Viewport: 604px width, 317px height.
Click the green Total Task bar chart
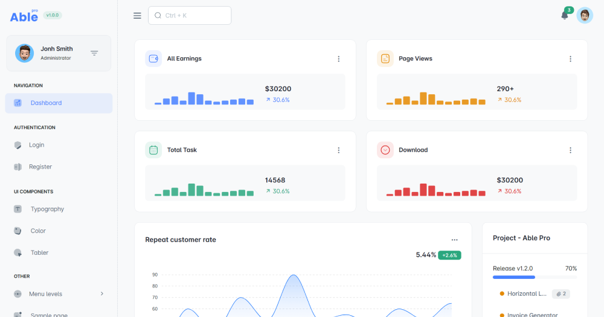coord(204,190)
